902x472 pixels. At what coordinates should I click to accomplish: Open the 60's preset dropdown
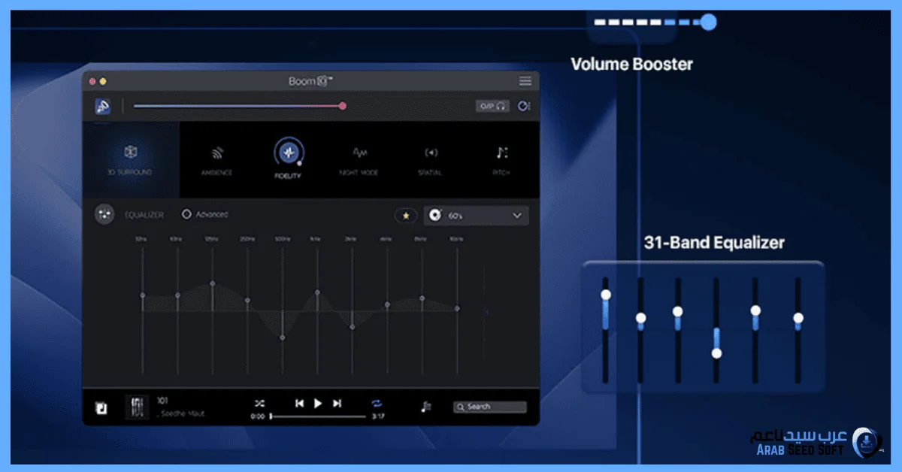(477, 216)
